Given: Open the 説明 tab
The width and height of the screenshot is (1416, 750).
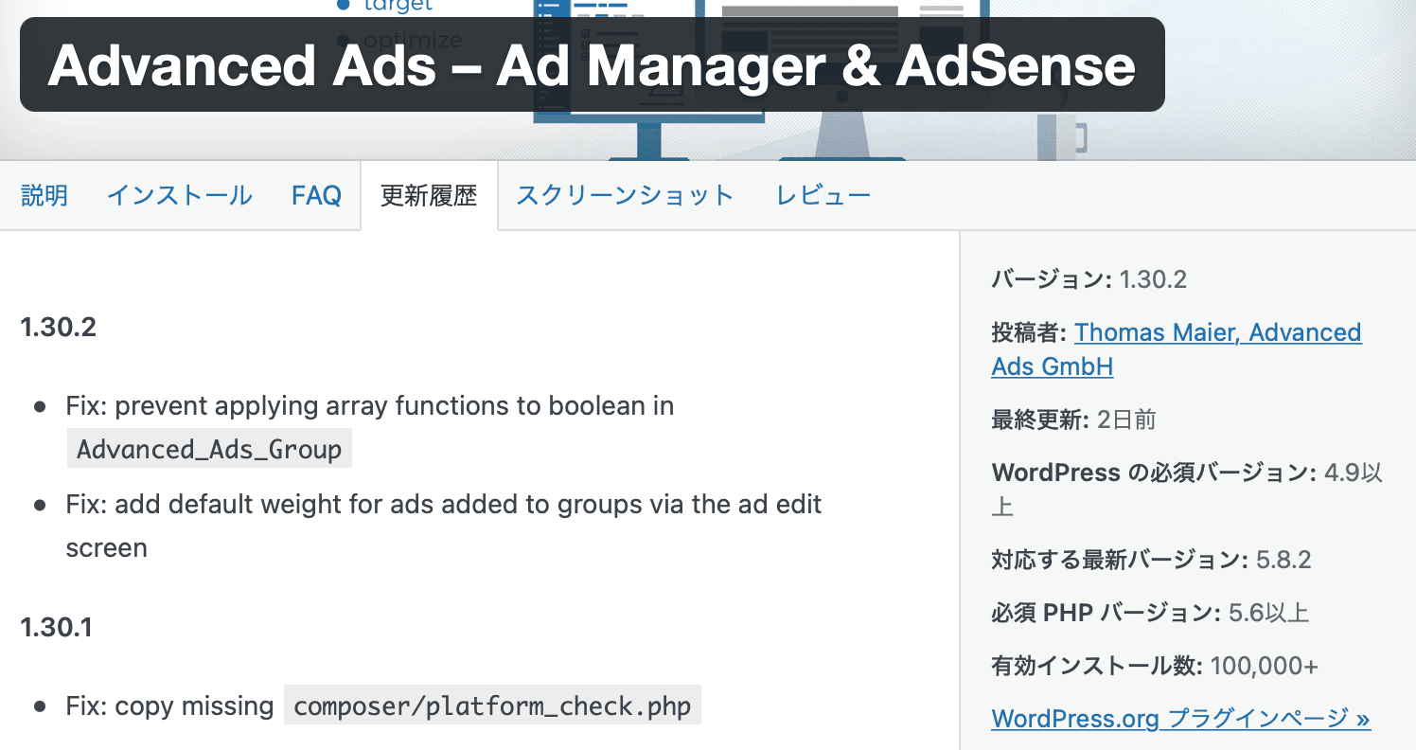Looking at the screenshot, I should [x=44, y=196].
